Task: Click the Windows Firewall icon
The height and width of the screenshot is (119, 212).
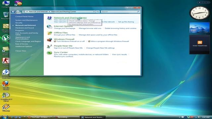Action: point(49,40)
